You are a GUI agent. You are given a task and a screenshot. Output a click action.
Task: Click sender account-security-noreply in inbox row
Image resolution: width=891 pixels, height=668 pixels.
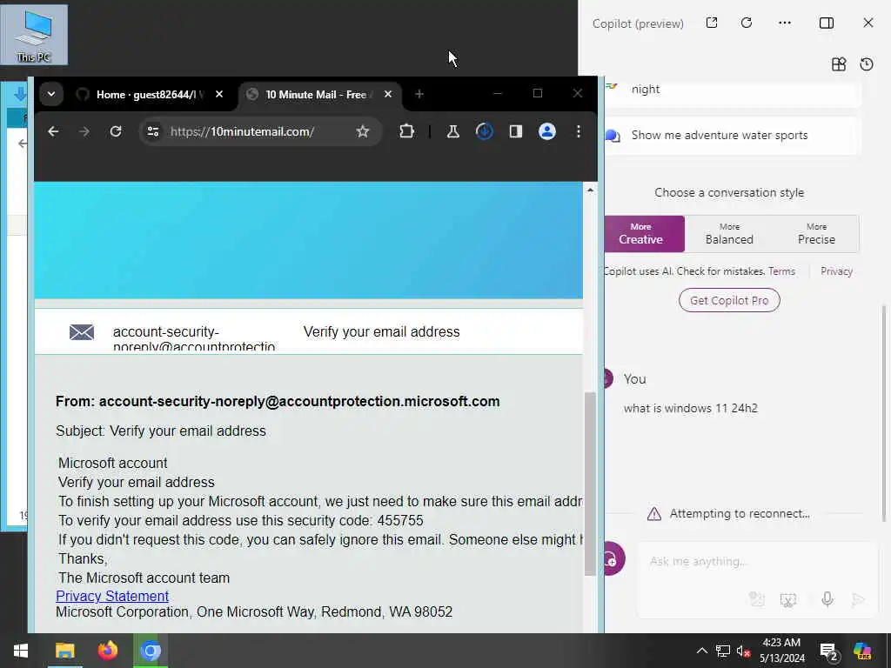point(194,338)
